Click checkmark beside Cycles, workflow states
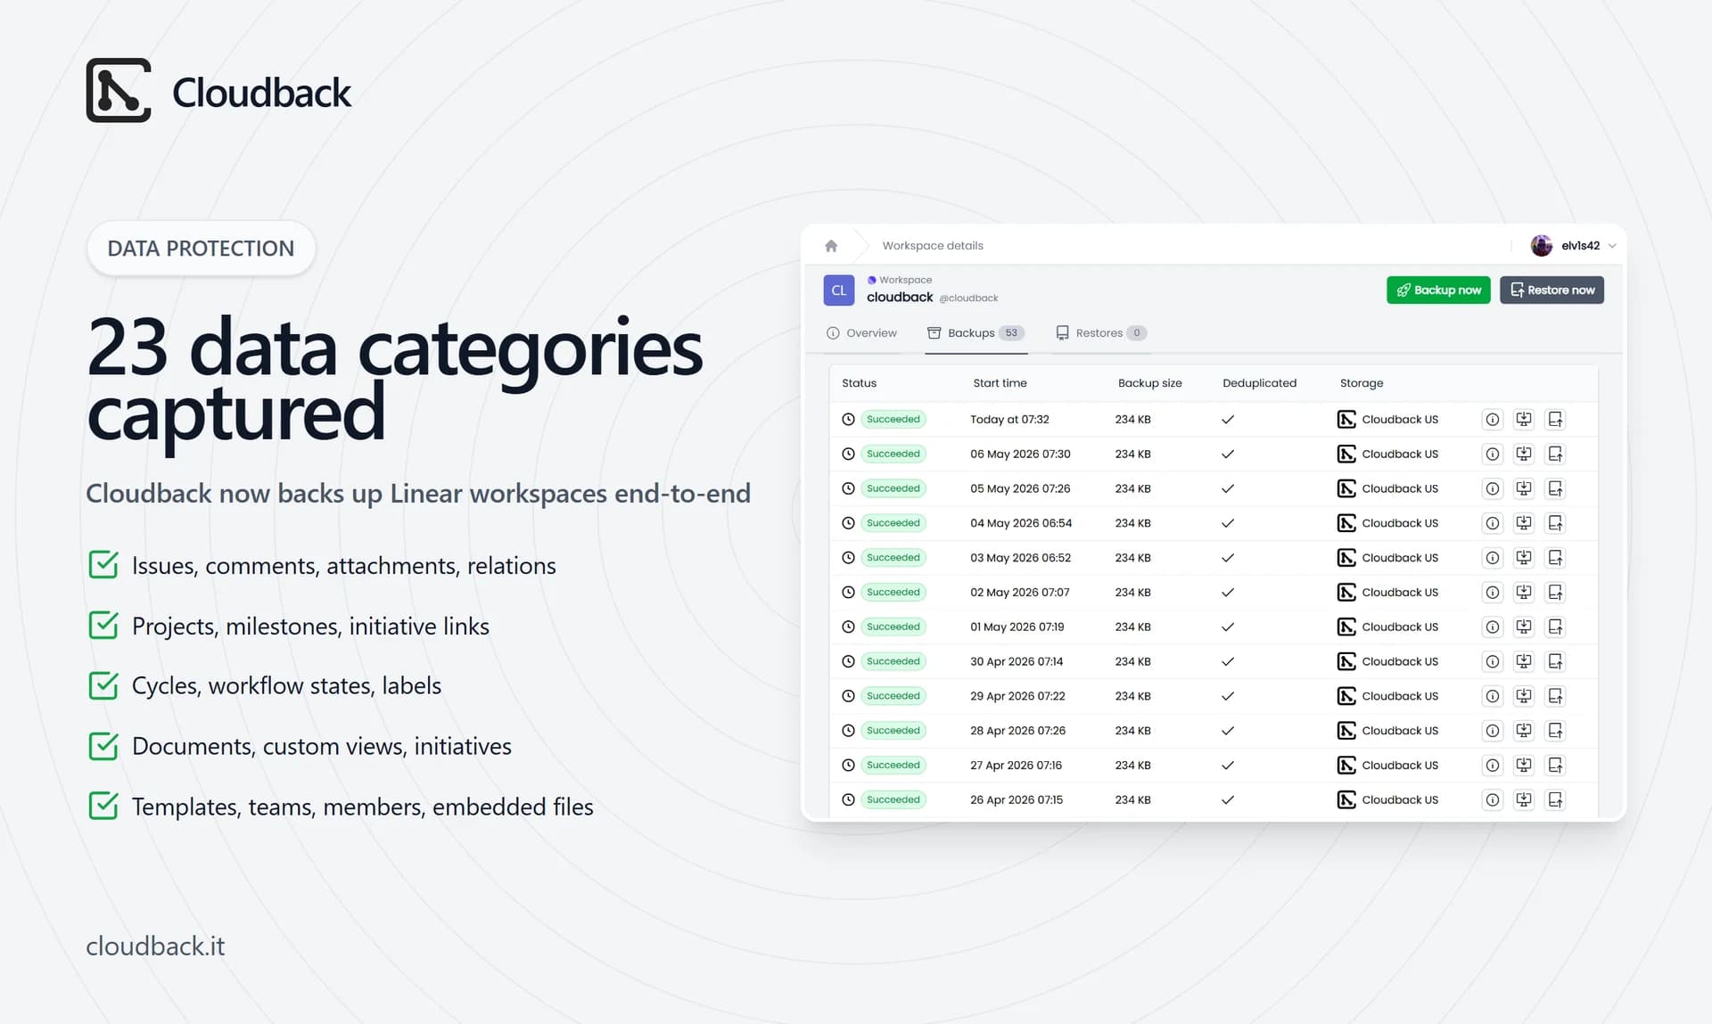 103,684
